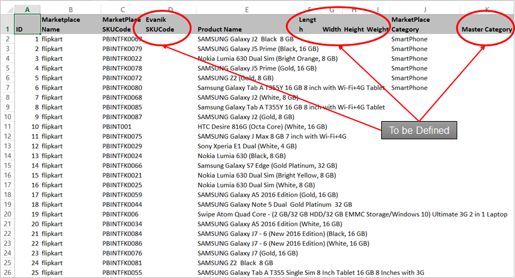Screen dimensions: 515x278
Task: Select column E header
Action: pyautogui.click(x=247, y=10)
